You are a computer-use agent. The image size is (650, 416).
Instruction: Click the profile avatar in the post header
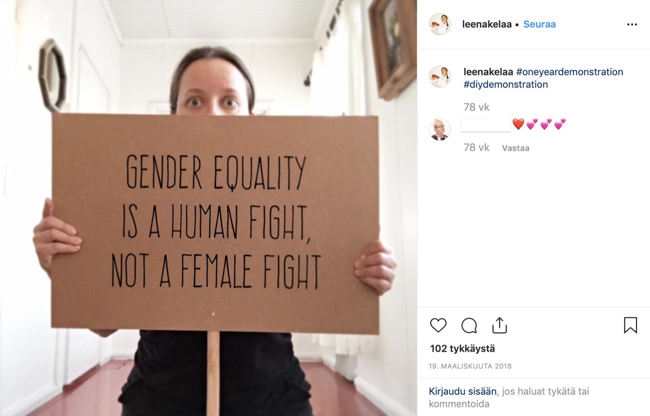click(440, 24)
